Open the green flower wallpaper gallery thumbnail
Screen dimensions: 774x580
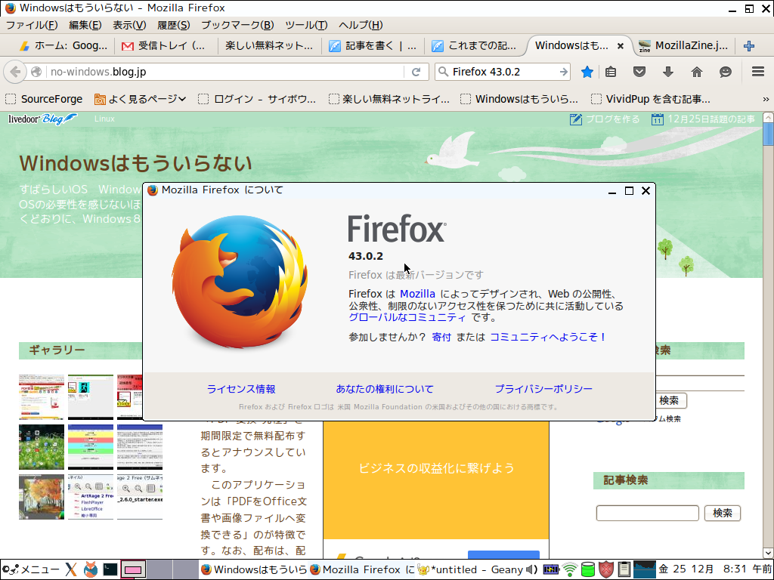42,447
